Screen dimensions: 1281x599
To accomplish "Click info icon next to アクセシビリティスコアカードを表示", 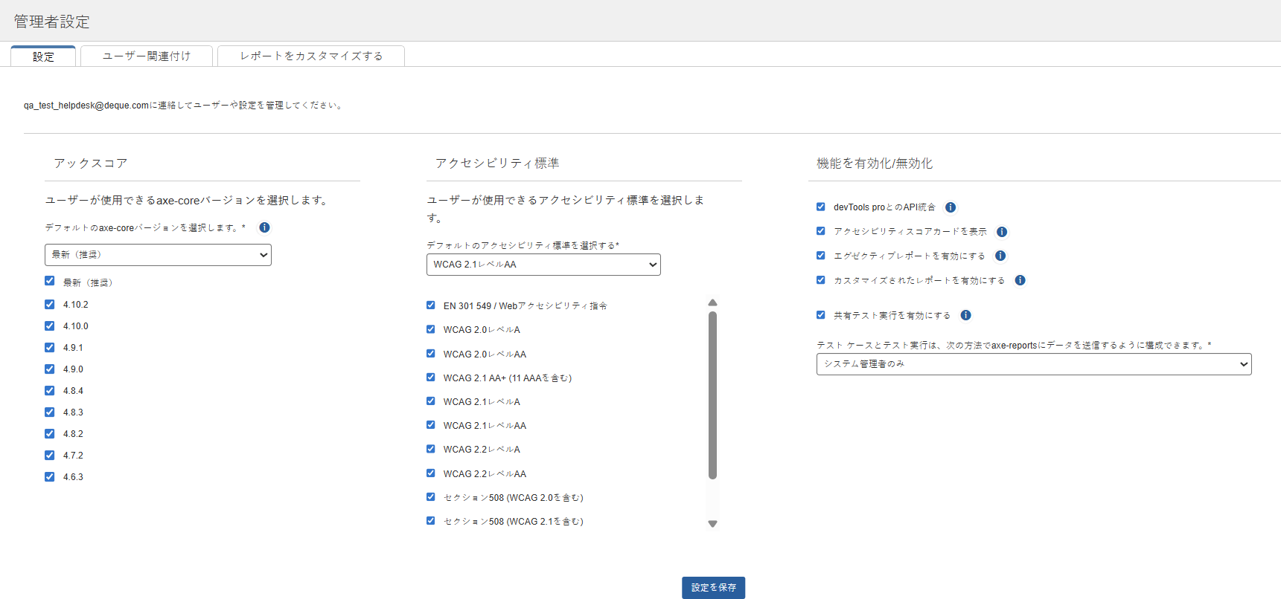I will tap(1002, 232).
